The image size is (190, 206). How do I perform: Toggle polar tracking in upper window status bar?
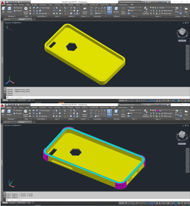137,101
